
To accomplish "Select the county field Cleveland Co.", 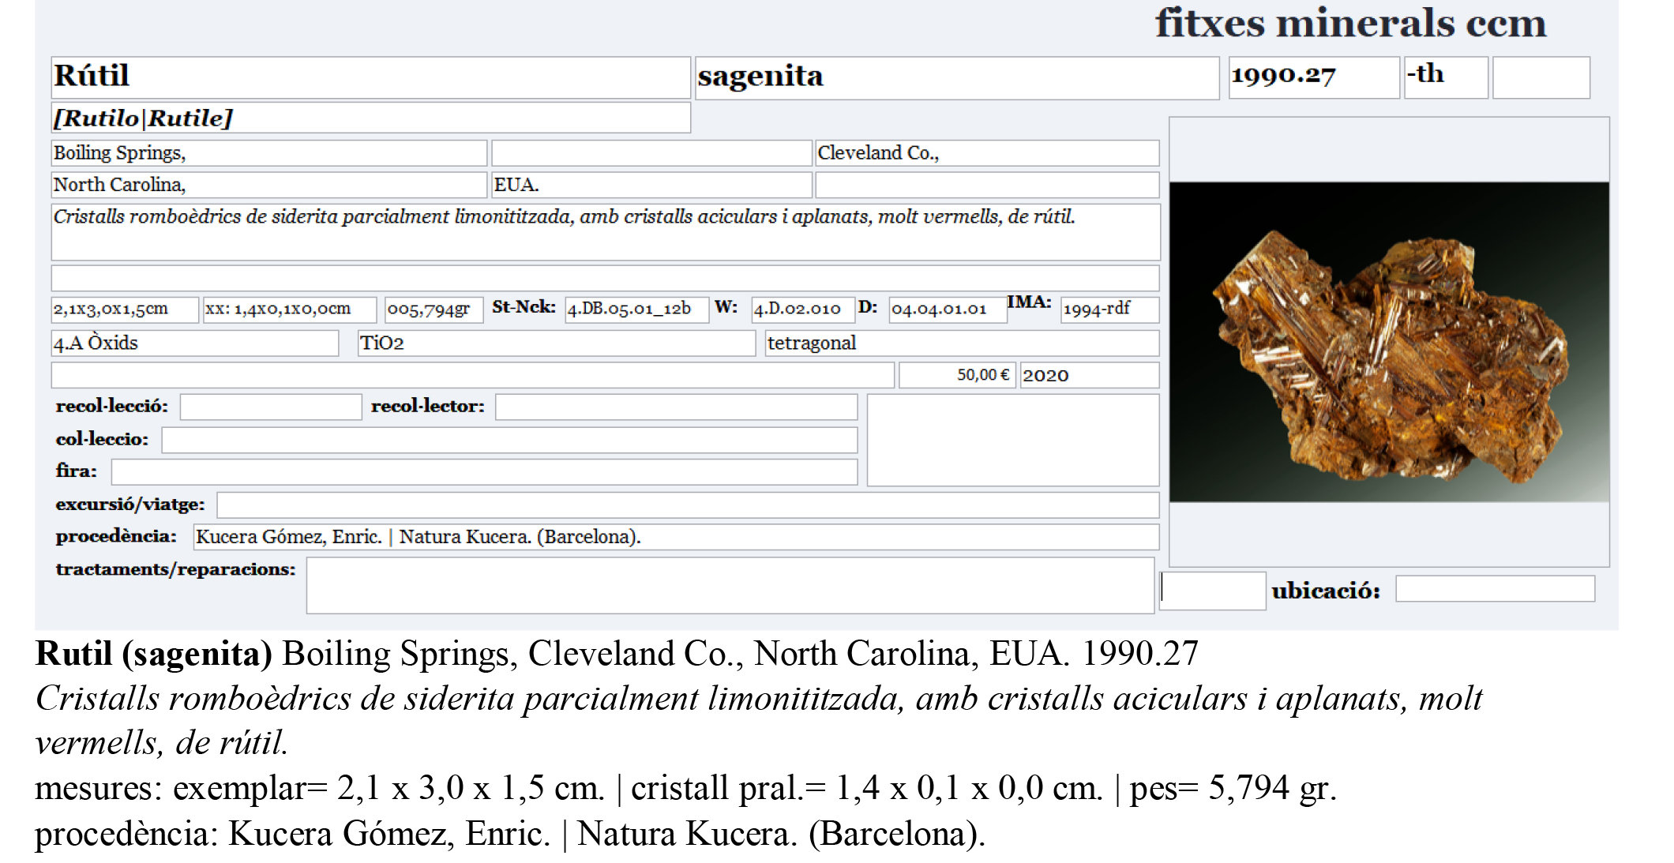I will [x=983, y=152].
